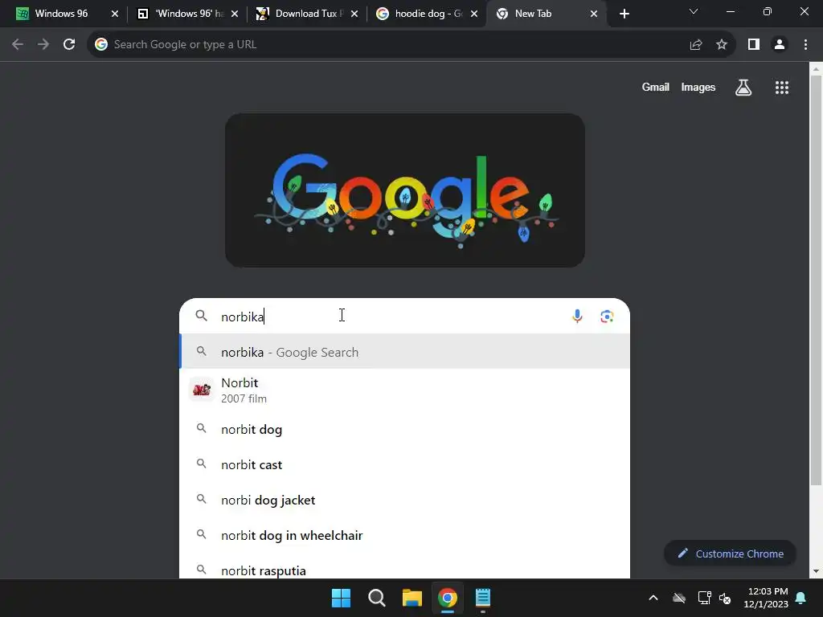
Task: Click the page vertical scrollbar
Action: tap(817, 280)
